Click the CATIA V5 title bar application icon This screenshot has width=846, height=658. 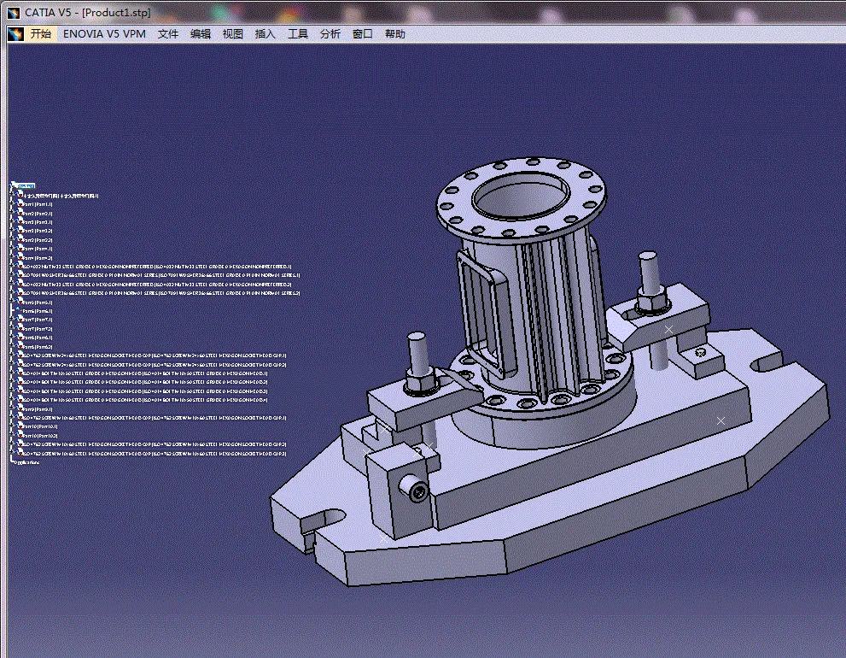[x=14, y=13]
